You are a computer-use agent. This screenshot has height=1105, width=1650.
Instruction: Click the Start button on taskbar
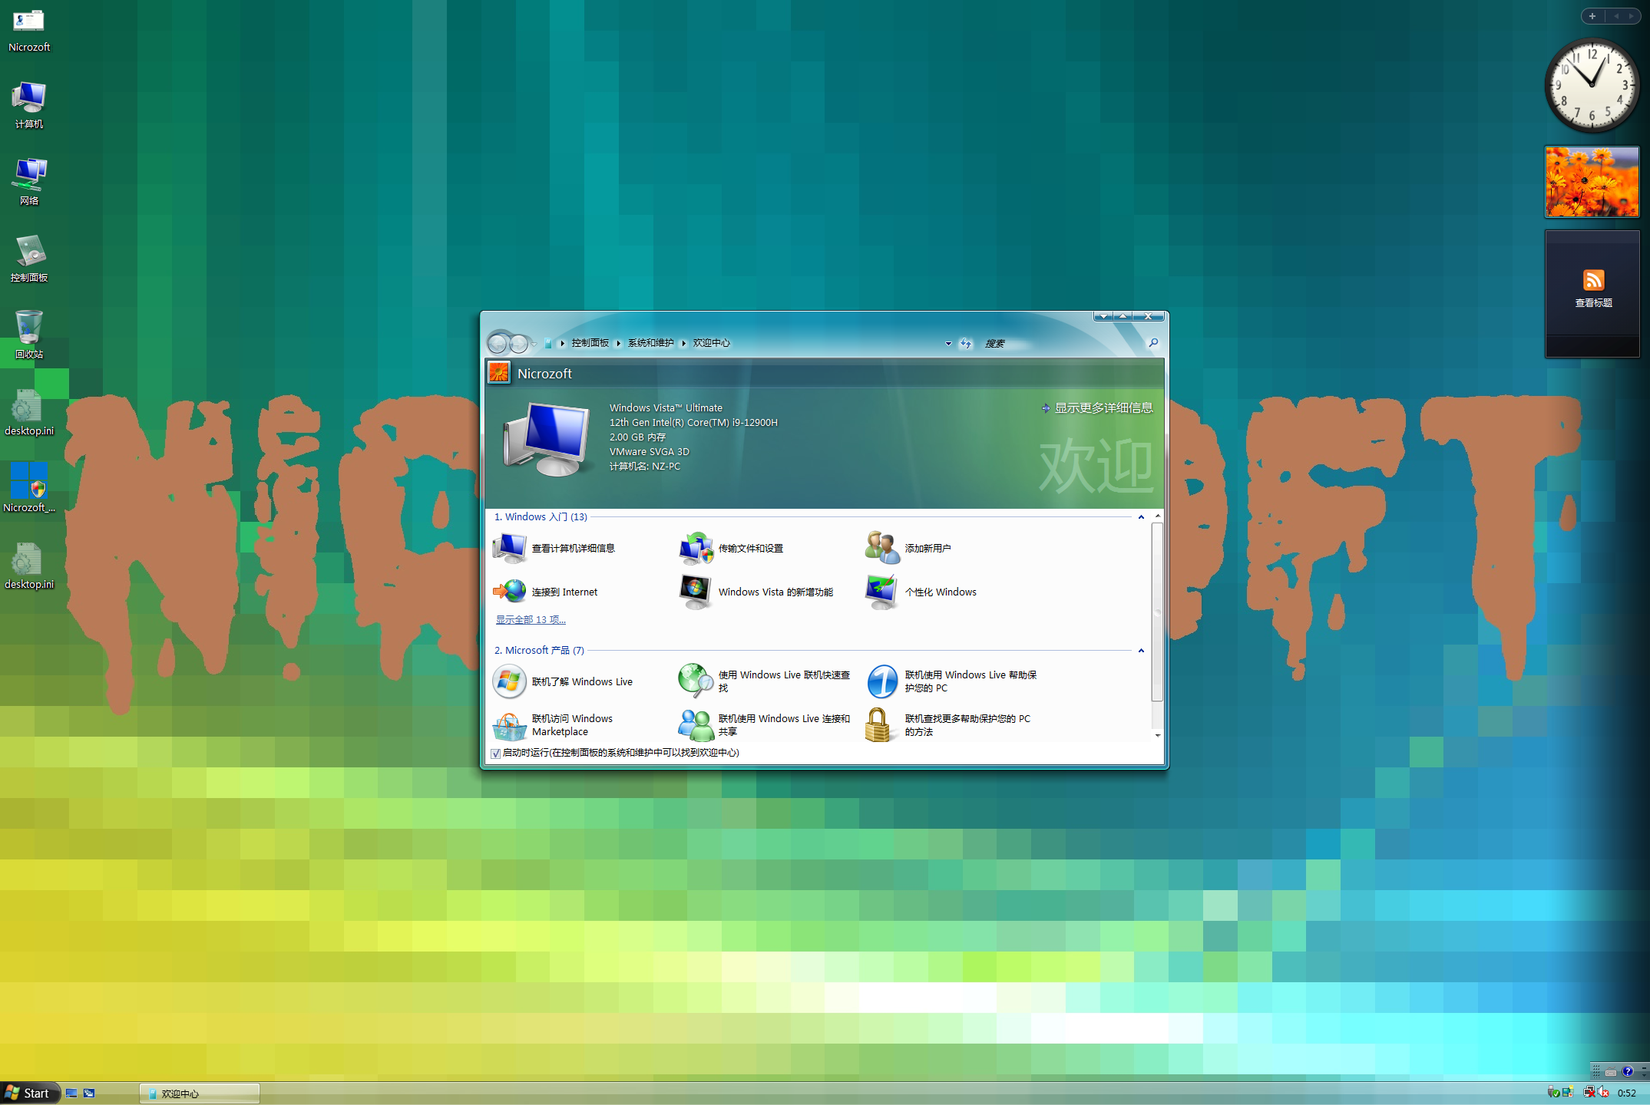coord(28,1093)
